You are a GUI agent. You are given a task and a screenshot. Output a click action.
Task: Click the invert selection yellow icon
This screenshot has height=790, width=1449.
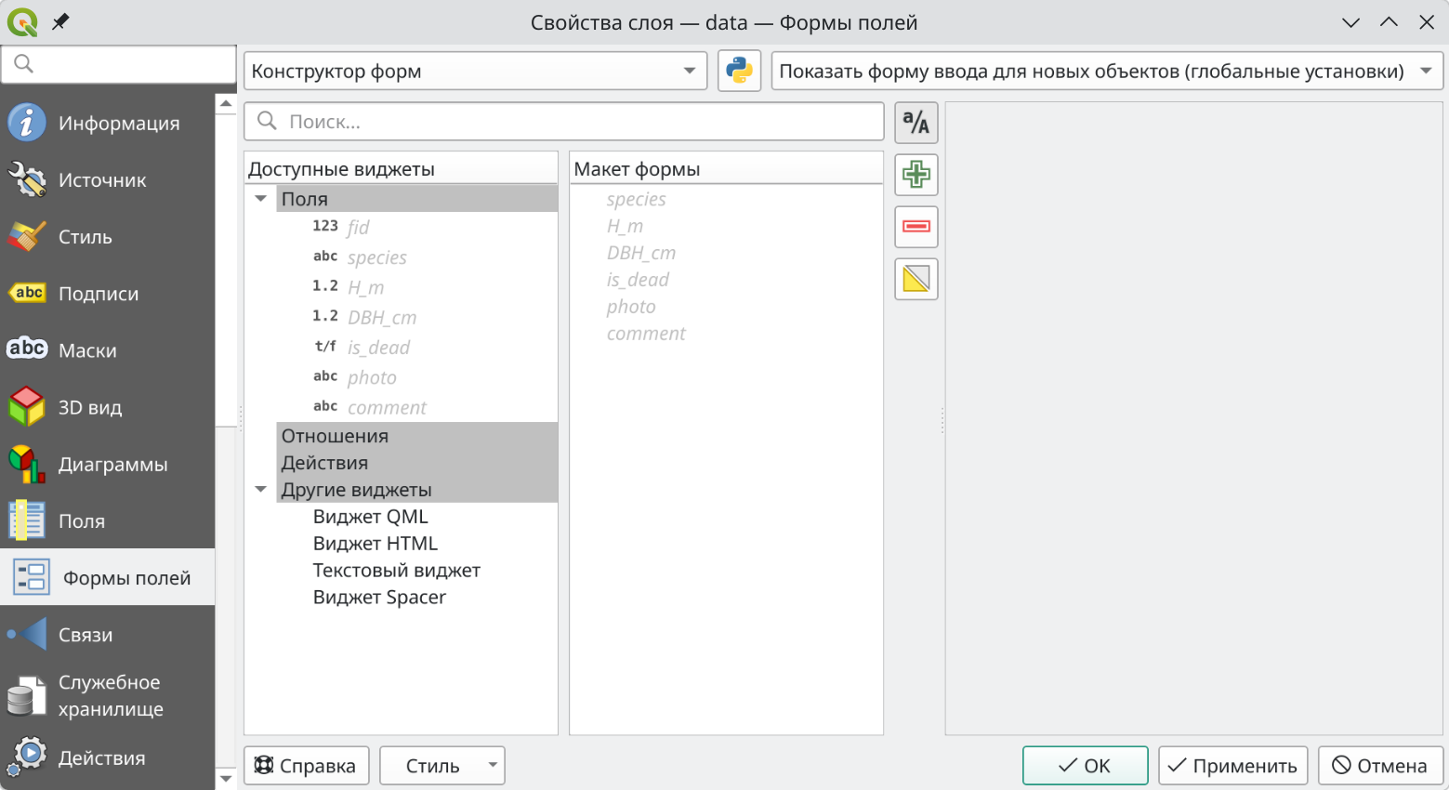pos(916,279)
